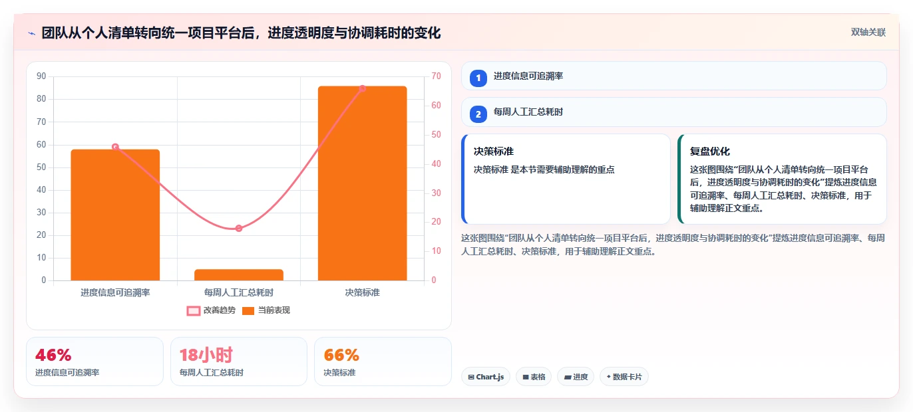Screen dimensions: 913x412
Task: Select the 每周人工汇总耗时 orange bar
Action: (239, 275)
